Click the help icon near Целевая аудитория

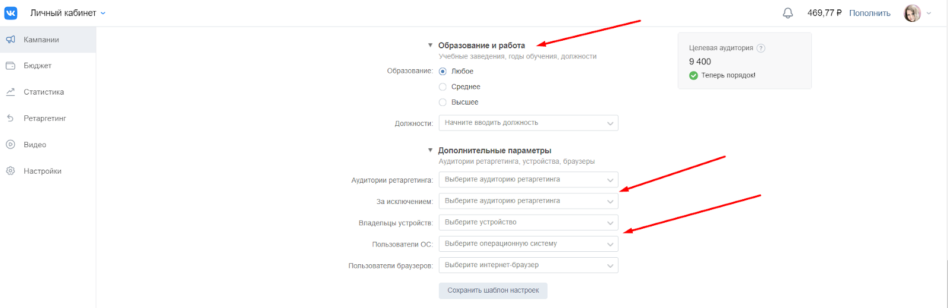click(761, 48)
